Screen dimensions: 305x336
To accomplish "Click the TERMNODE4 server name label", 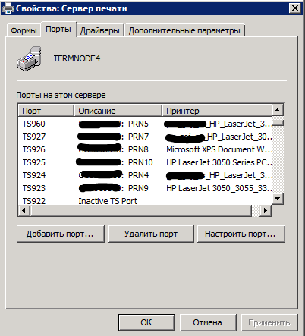I will tap(77, 58).
